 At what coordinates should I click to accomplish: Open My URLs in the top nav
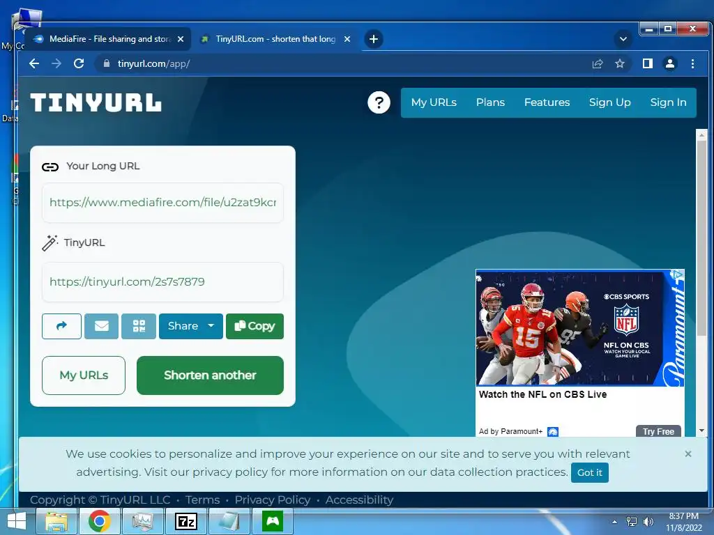point(434,102)
